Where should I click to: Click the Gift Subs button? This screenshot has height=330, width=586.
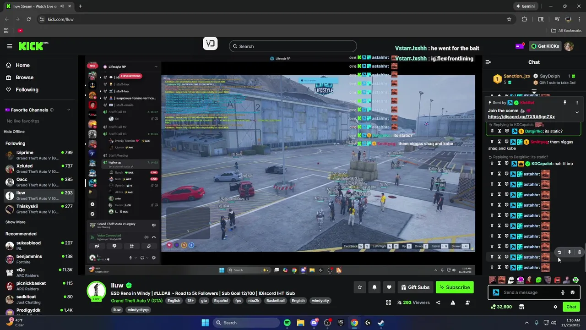click(415, 287)
